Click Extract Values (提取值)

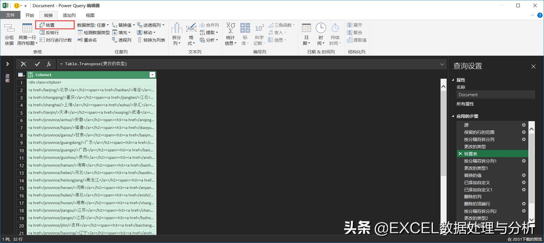(357, 40)
